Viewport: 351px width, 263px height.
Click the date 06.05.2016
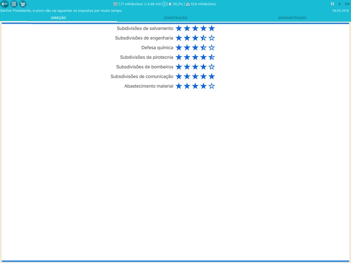[x=340, y=11]
